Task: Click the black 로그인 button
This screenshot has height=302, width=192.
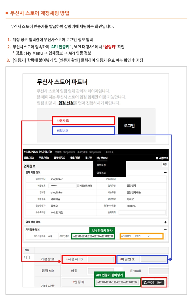Action: click(129, 126)
